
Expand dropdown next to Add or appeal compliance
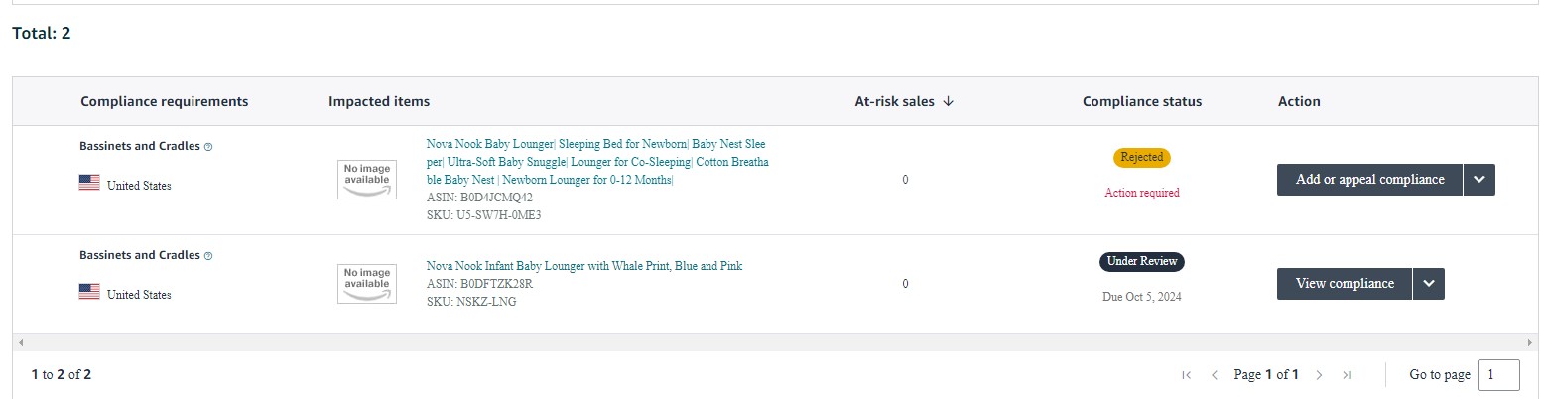[x=1479, y=180]
